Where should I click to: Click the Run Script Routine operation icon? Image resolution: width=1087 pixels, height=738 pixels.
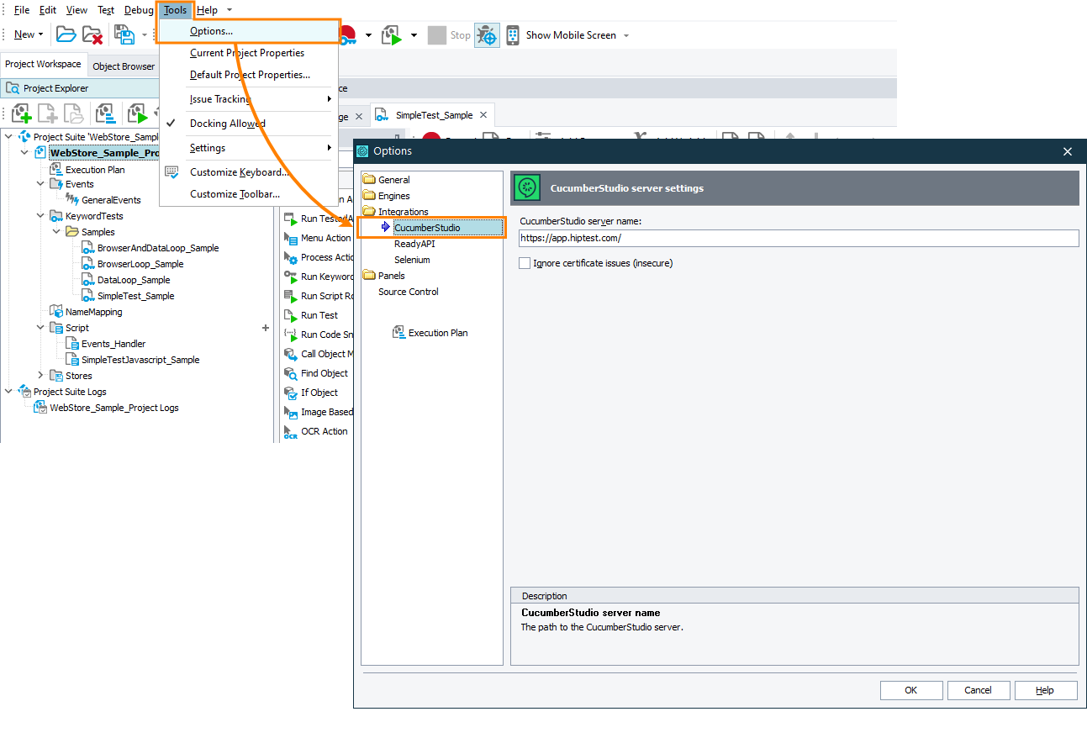click(x=291, y=296)
